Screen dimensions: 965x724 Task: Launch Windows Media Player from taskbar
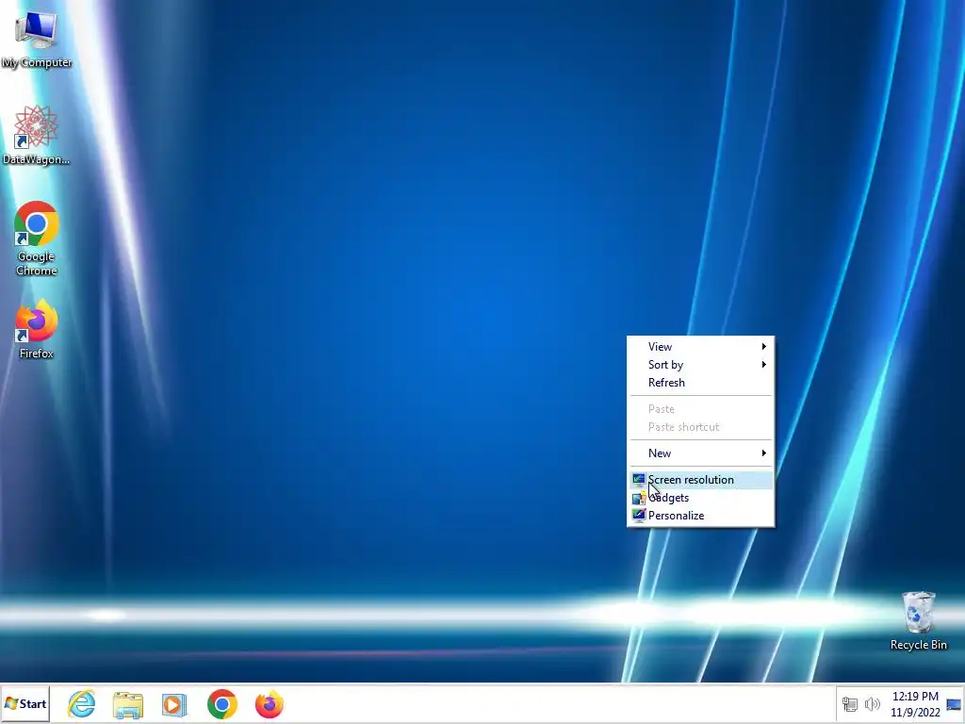[x=174, y=704]
